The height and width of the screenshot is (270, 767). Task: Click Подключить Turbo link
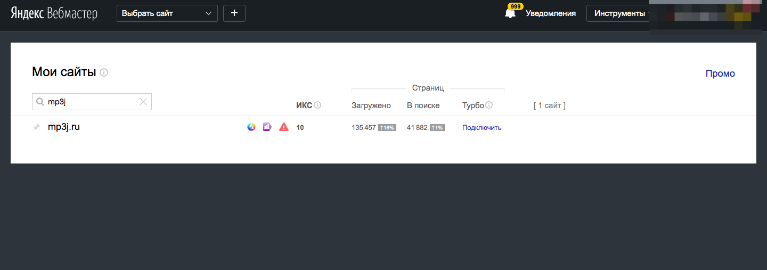(482, 128)
